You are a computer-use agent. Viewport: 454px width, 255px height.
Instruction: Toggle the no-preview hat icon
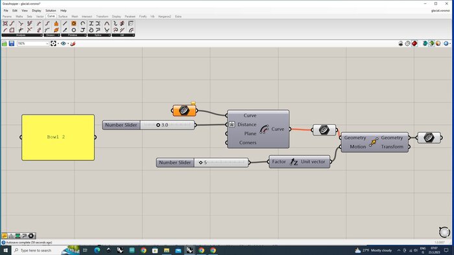tap(401, 43)
